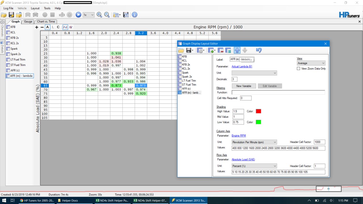Click the zoom in magnifier icon
This screenshot has height=204, width=363.
coord(99,15)
